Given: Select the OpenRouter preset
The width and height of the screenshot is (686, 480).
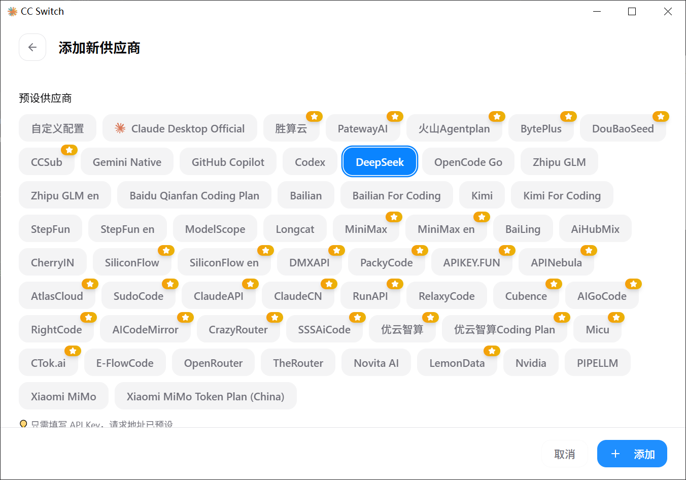Looking at the screenshot, I should [x=213, y=363].
